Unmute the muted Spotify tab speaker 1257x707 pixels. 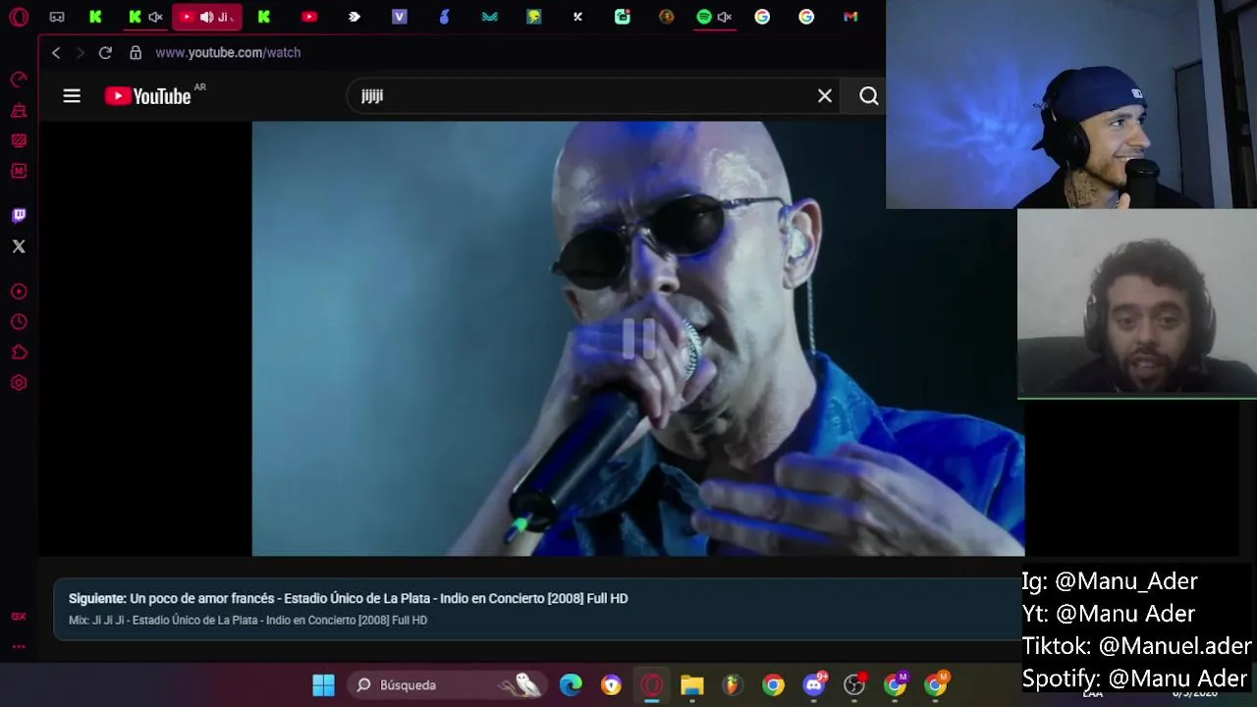tap(725, 17)
